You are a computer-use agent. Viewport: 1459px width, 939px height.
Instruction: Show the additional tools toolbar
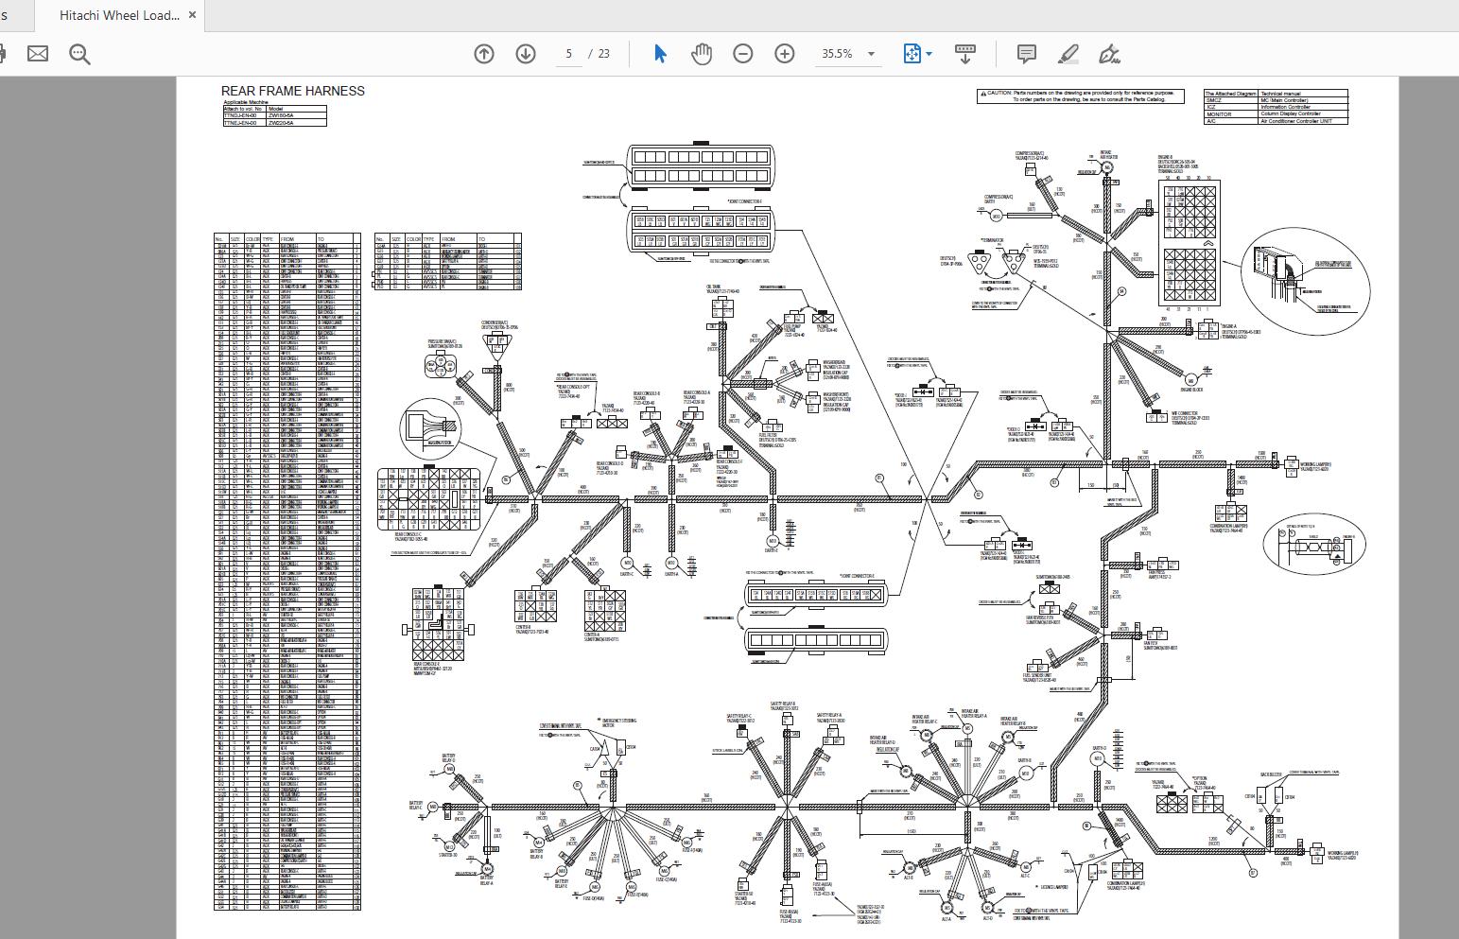click(x=965, y=54)
